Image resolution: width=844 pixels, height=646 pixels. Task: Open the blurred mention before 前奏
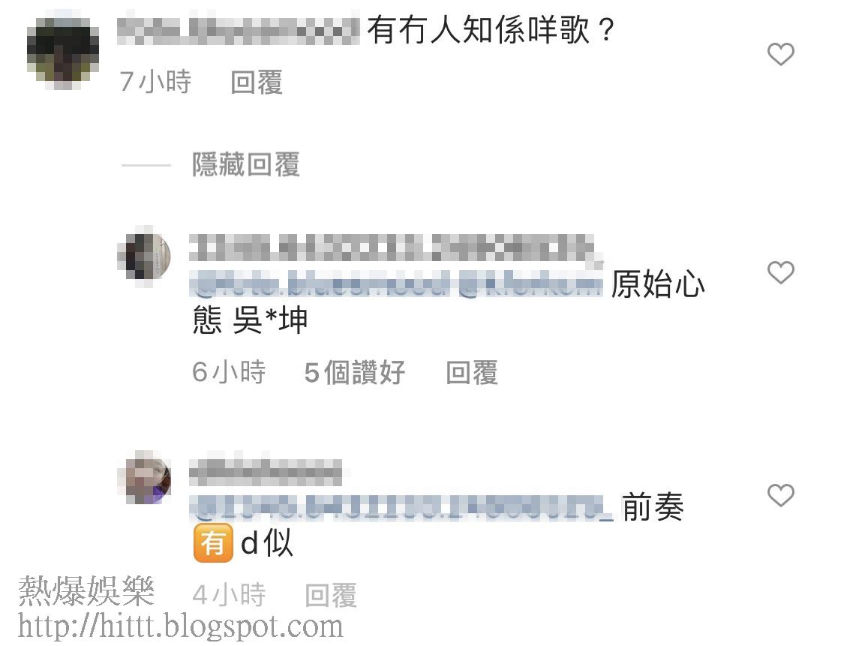click(401, 507)
